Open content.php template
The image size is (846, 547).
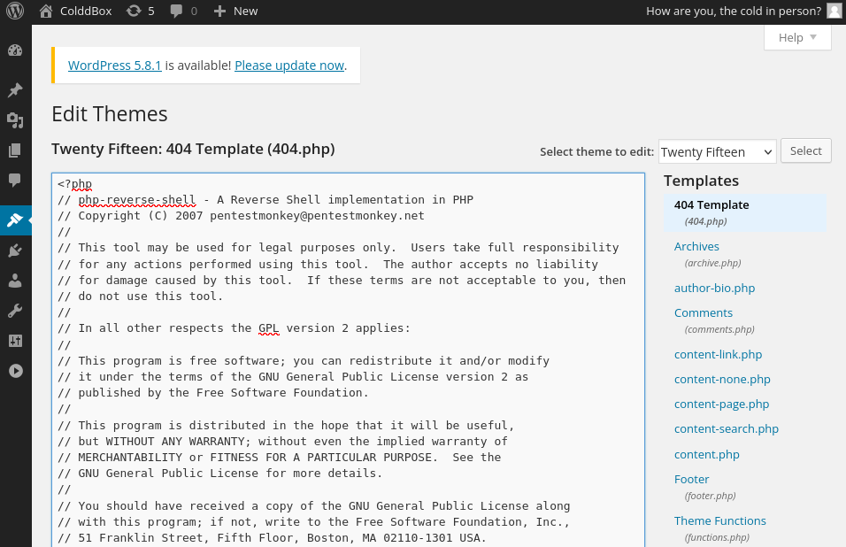coord(707,455)
